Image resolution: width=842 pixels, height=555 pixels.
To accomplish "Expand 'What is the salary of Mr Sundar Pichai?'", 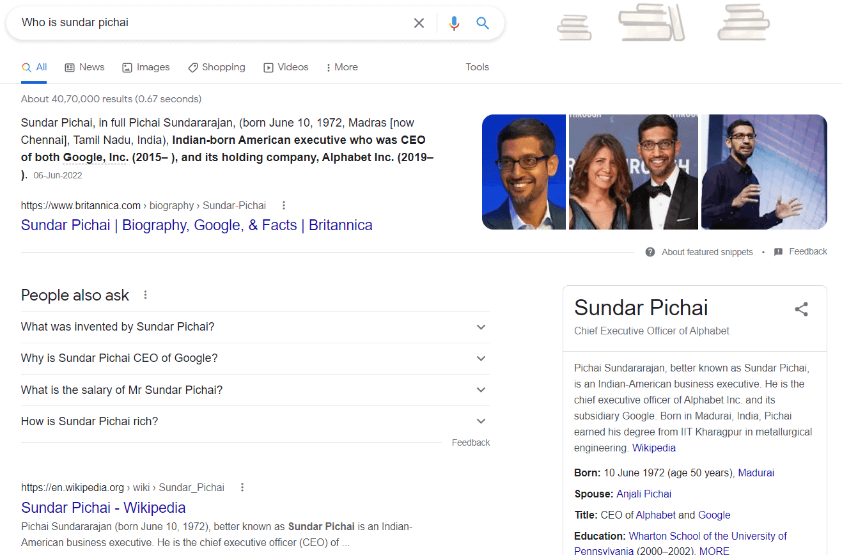I will (481, 389).
